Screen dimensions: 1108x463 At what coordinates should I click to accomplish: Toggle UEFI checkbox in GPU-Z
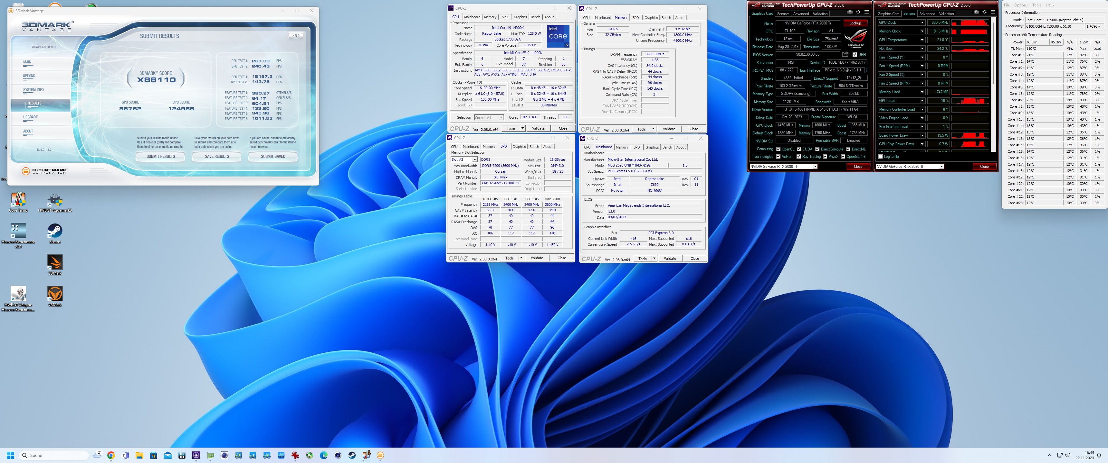(x=855, y=55)
